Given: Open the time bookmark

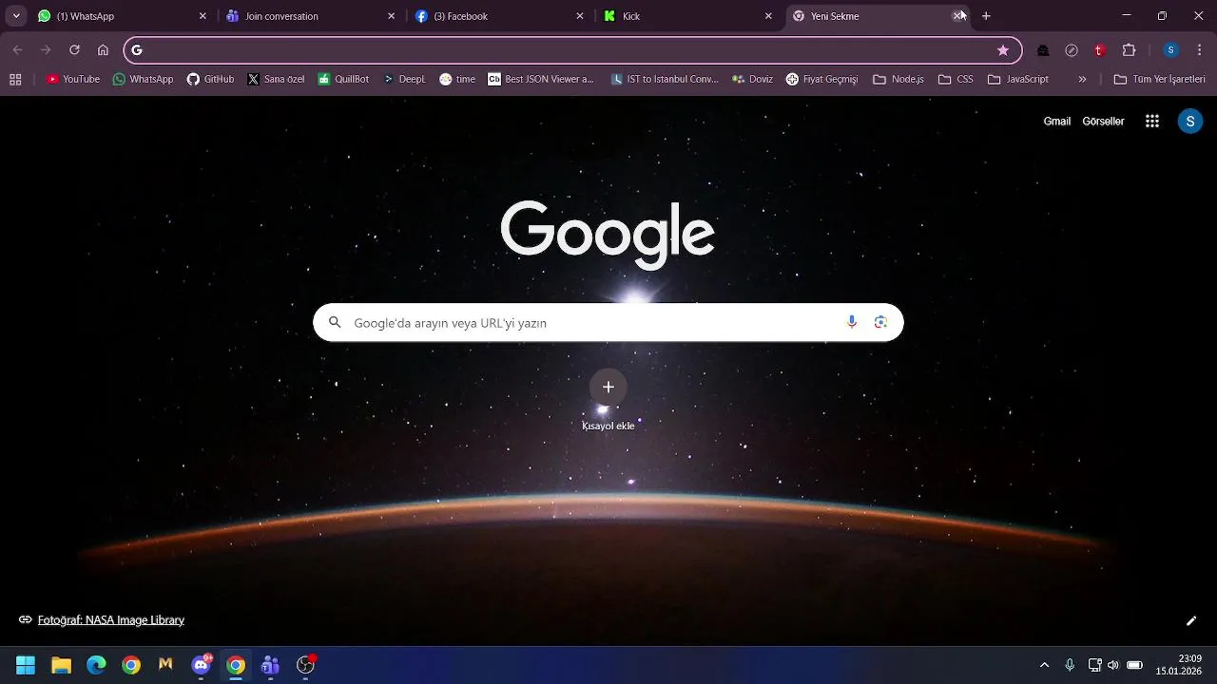Looking at the screenshot, I should coord(457,80).
